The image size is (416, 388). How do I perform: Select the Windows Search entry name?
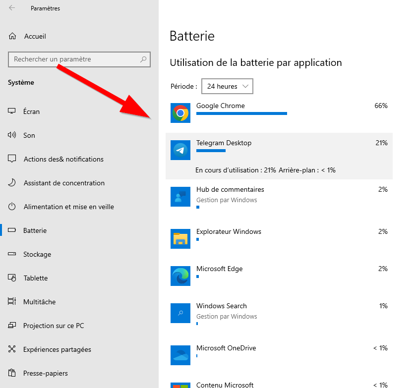(x=222, y=306)
